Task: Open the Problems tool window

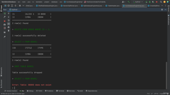Action: click(x=49, y=91)
